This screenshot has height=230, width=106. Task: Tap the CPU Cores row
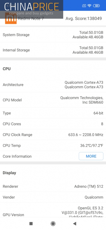53,124
